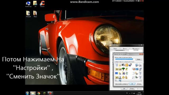Image resolution: width=169 pixels, height=95 pixels.
Task: Show hidden system tray icons
Action: 130,93
